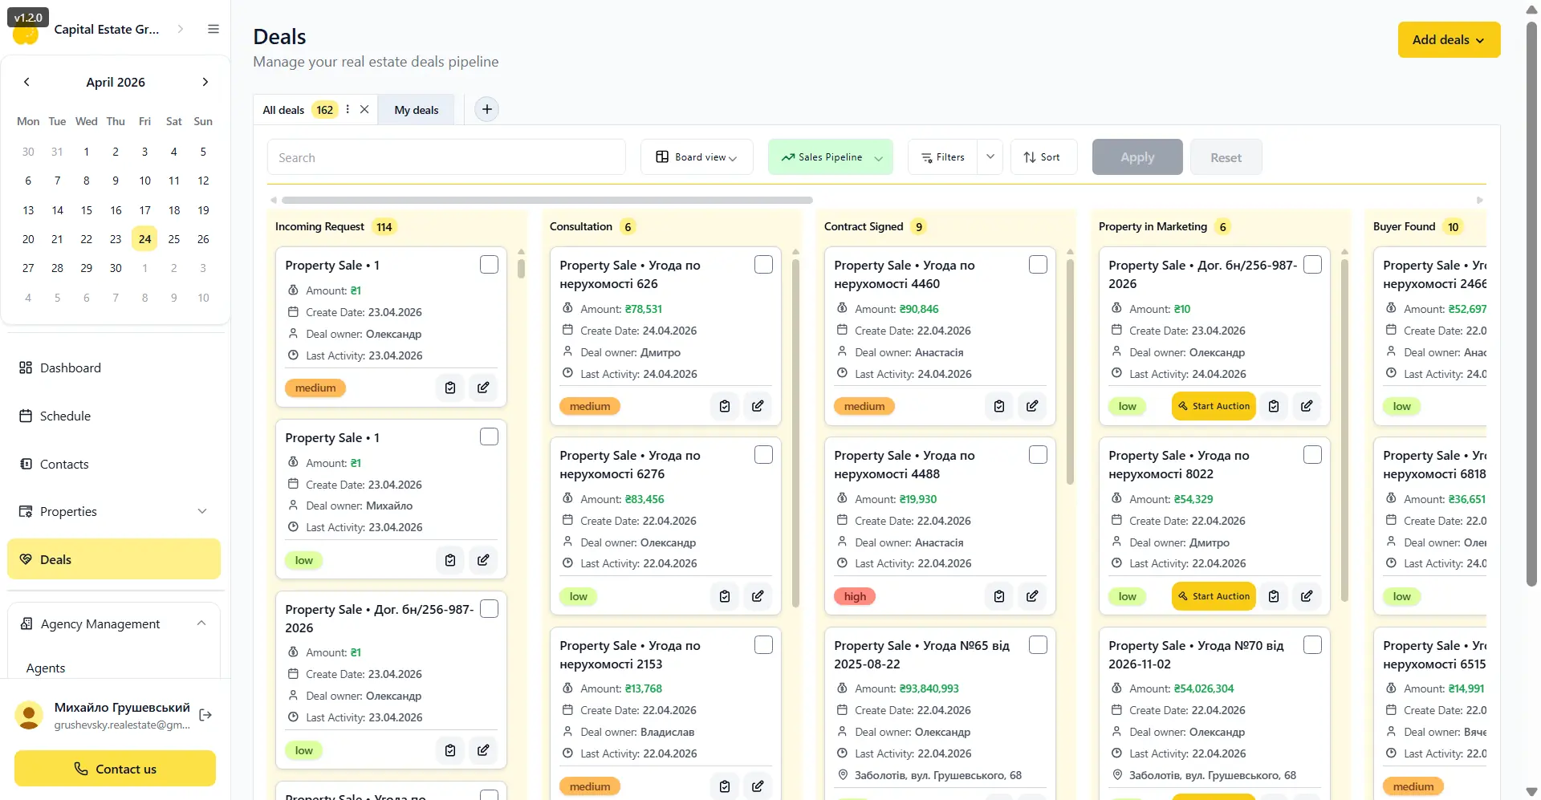Viewport: 1541px width, 800px height.
Task: Edit deal нерухомості 4488 card
Action: point(1032,596)
